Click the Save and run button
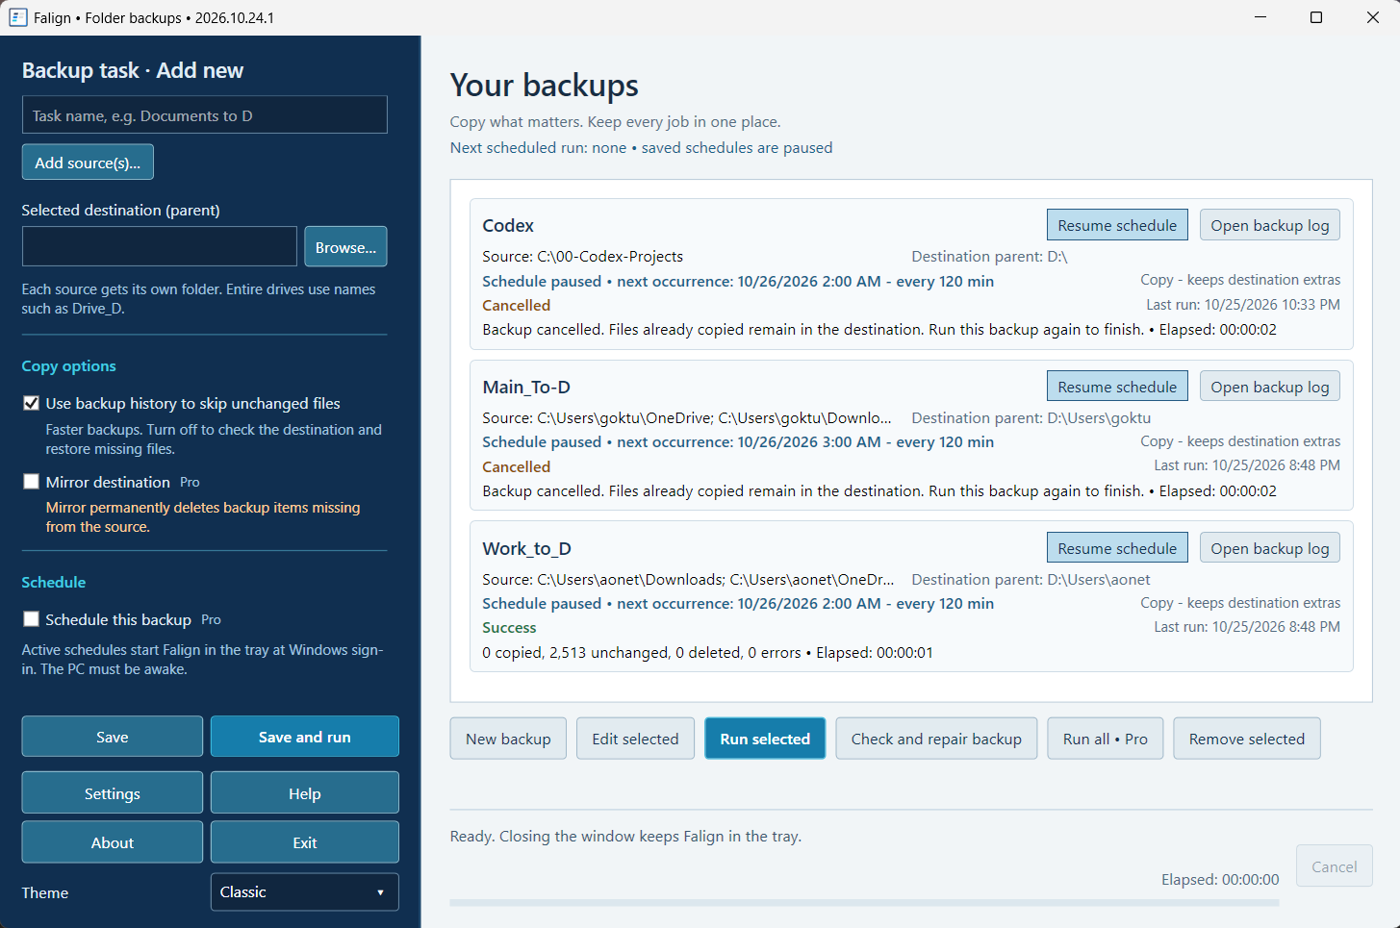This screenshot has width=1400, height=928. pyautogui.click(x=304, y=737)
